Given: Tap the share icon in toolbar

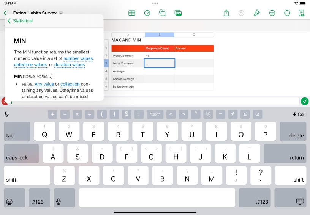Looking at the screenshot, I should (226, 13).
